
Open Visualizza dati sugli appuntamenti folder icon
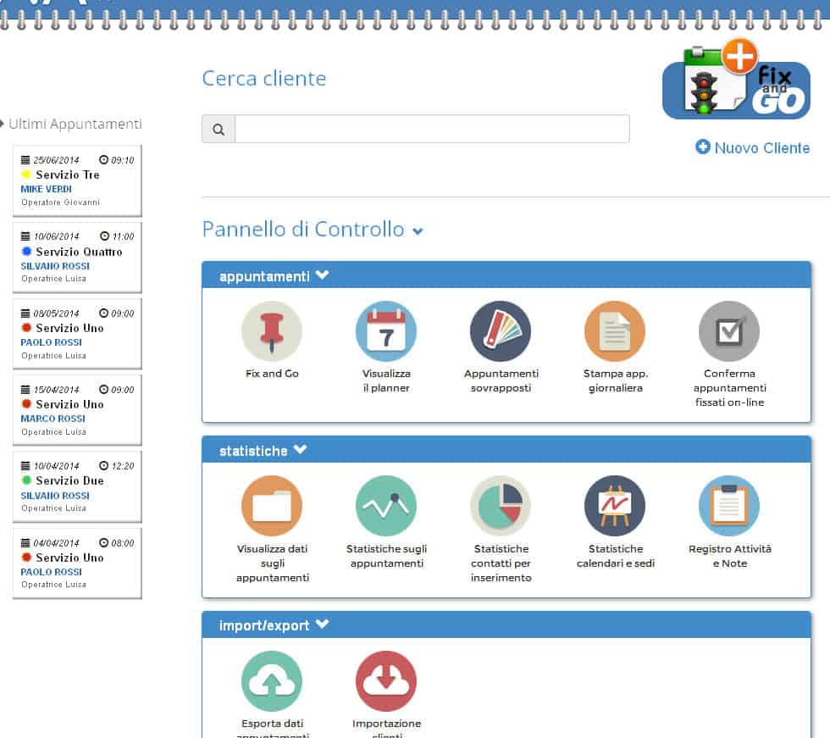(x=272, y=506)
